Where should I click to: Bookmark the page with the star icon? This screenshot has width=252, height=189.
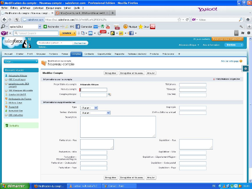pos(179,20)
